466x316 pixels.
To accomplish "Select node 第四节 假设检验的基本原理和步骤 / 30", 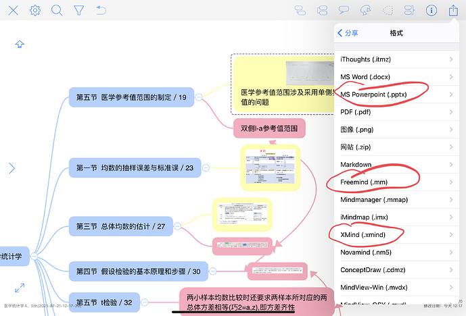I will point(139,271).
